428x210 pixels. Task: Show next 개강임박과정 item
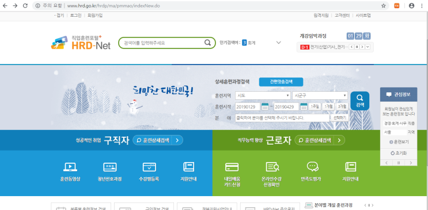tap(362, 47)
